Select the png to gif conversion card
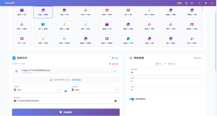The image size is (217, 116). click(149, 41)
